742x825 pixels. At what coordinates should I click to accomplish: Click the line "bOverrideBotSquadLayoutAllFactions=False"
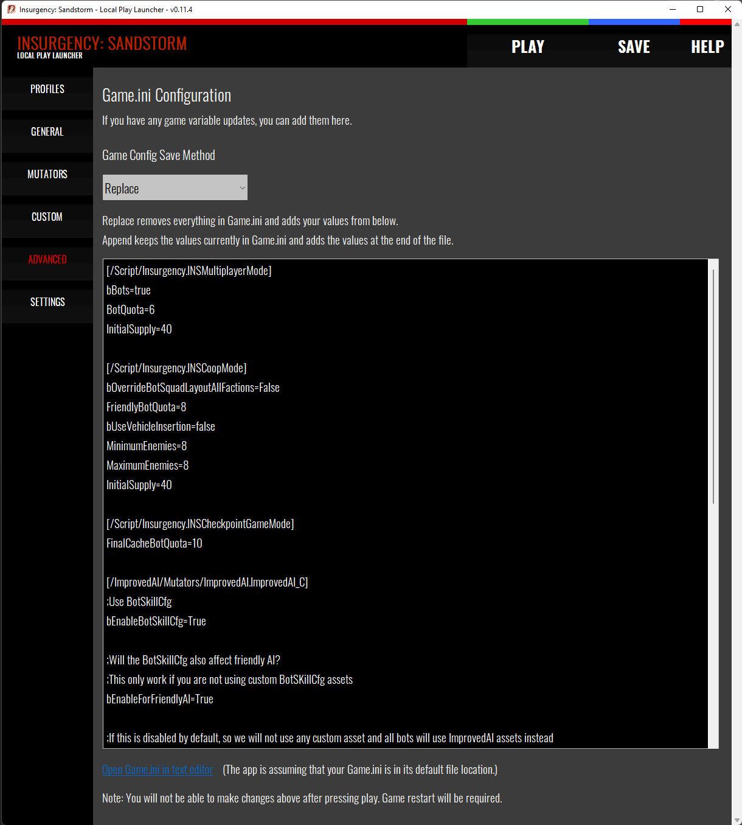193,388
